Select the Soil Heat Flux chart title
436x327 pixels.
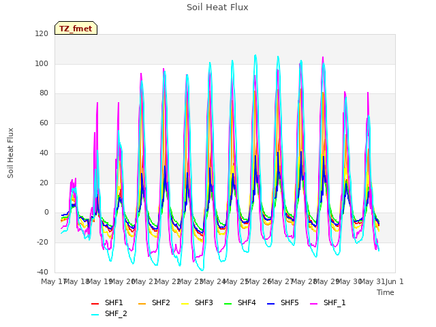click(x=217, y=7)
